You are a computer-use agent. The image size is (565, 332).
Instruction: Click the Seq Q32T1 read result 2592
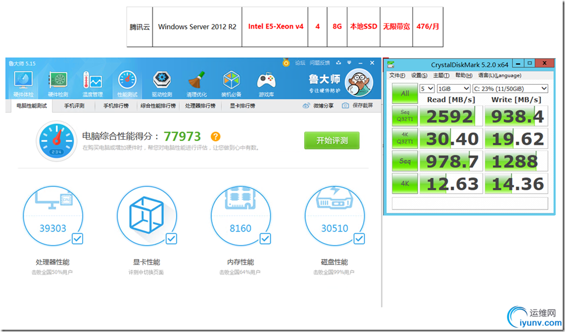point(451,116)
